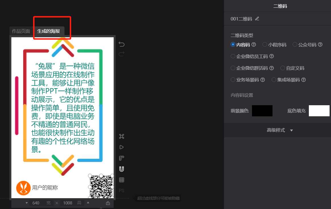The image size is (331, 209).
Task: Click pencil icon to rename 001二维码
Action: click(257, 18)
